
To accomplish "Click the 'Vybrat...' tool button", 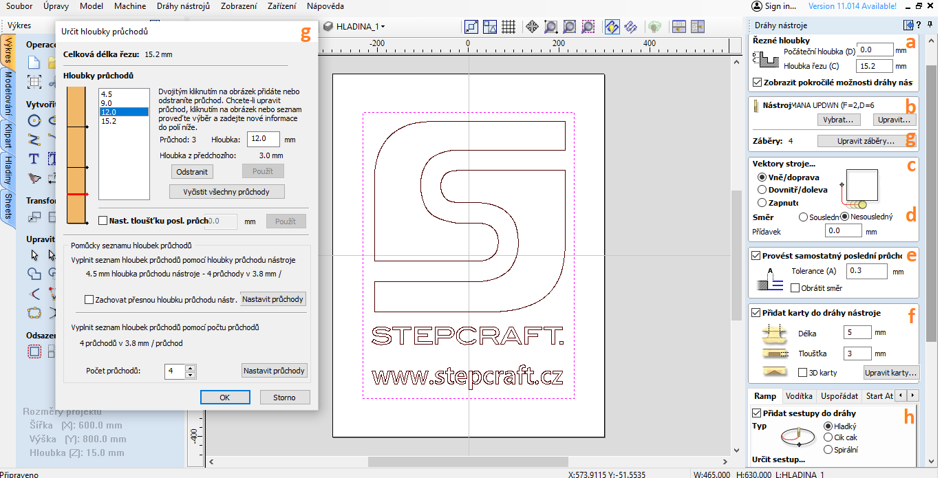I will [x=839, y=120].
